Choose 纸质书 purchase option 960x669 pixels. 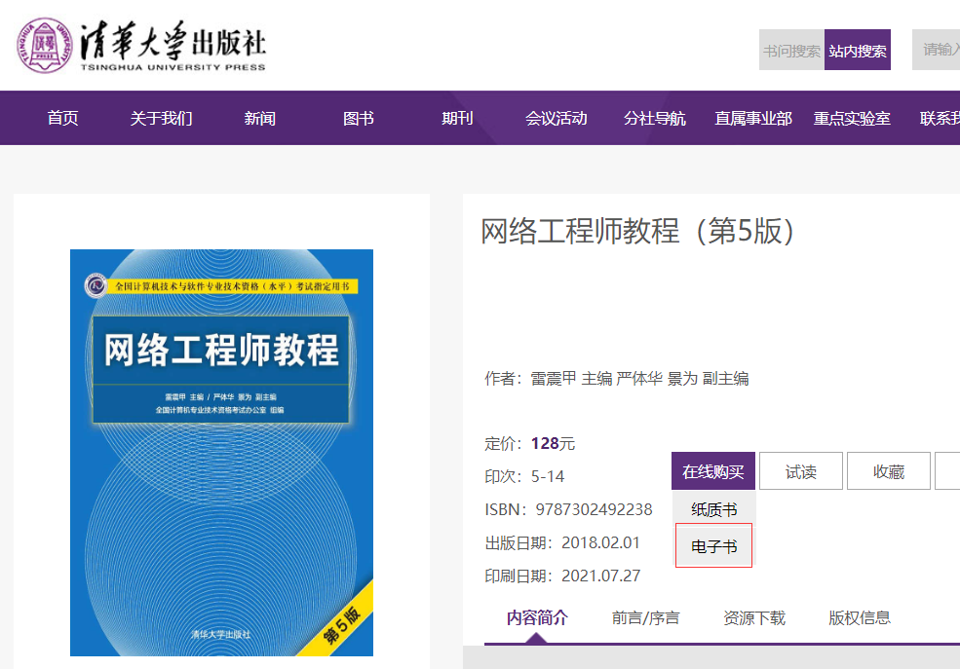pyautogui.click(x=714, y=509)
